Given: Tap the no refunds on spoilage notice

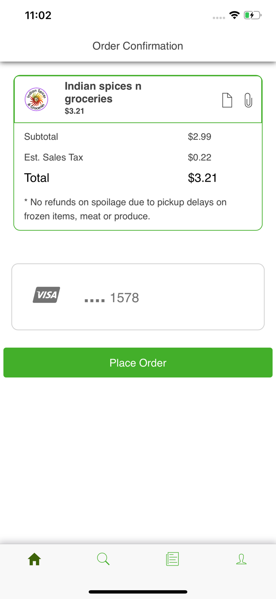Looking at the screenshot, I should pos(125,209).
